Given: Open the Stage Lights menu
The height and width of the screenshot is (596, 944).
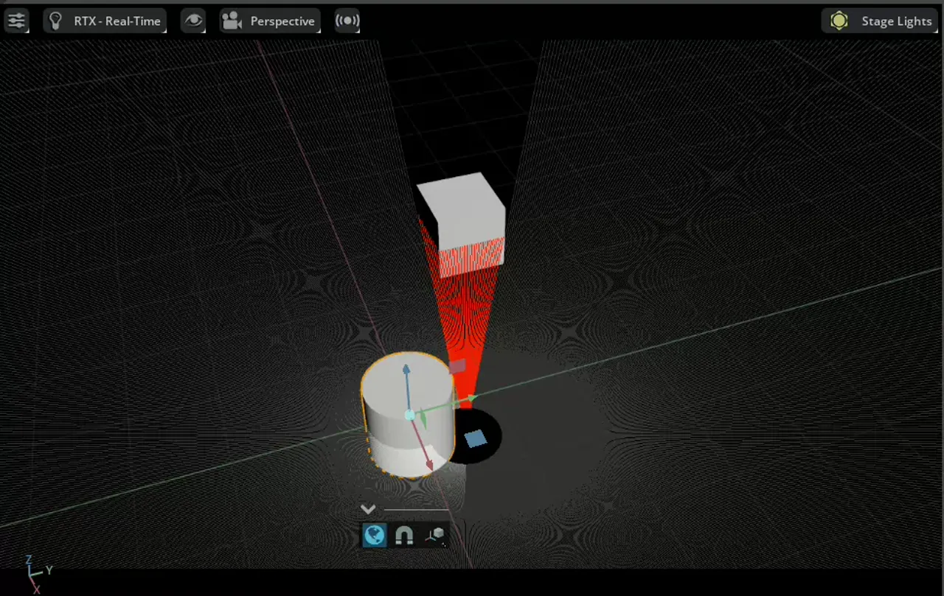Looking at the screenshot, I should (x=896, y=21).
